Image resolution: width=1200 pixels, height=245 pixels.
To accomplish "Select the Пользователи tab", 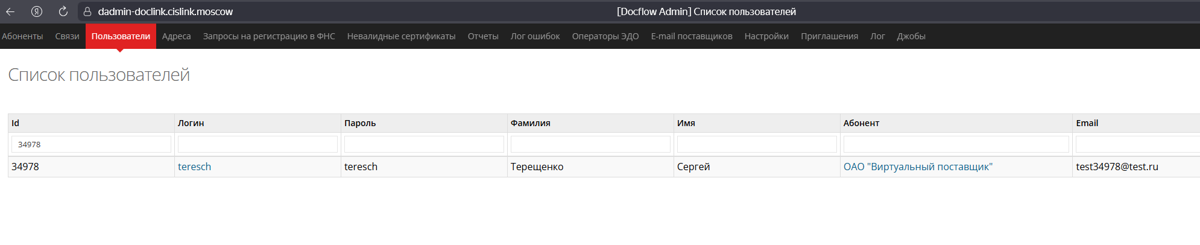I will pos(121,36).
